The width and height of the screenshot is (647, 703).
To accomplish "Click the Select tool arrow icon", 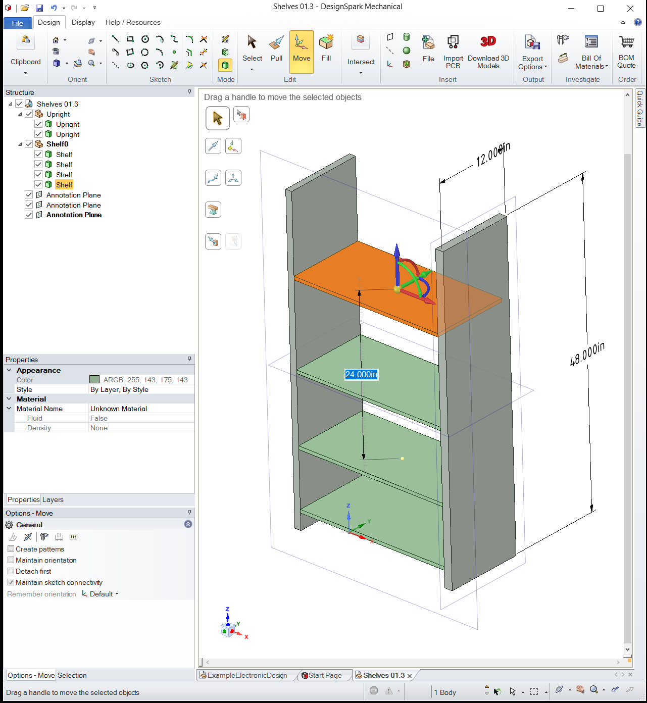I will point(252,42).
